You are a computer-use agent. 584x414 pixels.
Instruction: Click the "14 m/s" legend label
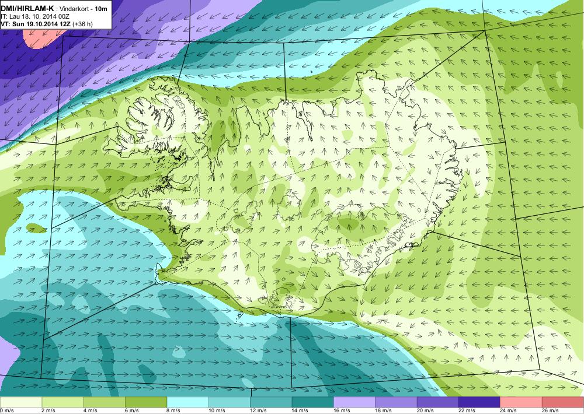tap(300, 411)
